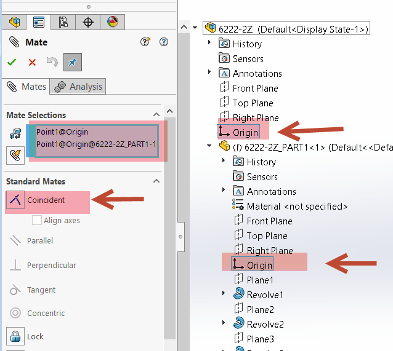Select Plane3 in the tree
The height and width of the screenshot is (351, 393).
254,339
